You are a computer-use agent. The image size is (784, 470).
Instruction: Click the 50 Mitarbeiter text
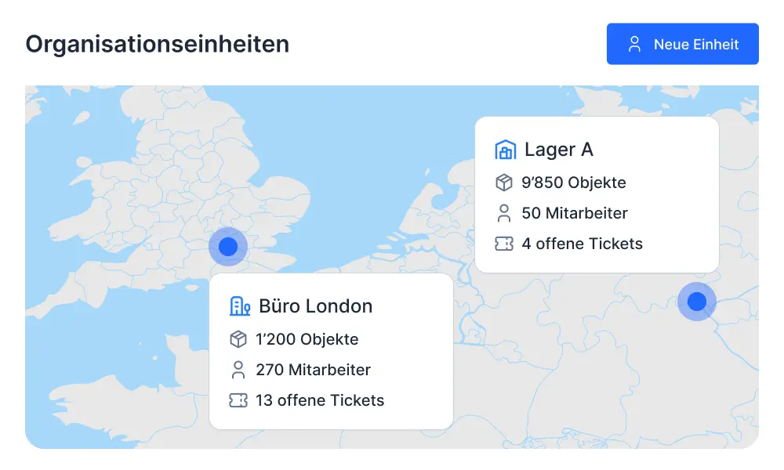tap(575, 213)
